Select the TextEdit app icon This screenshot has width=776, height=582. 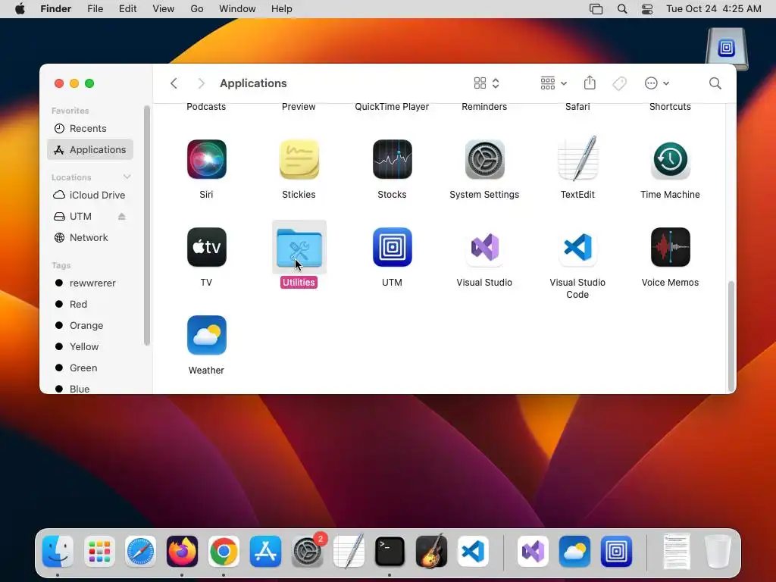tap(577, 158)
